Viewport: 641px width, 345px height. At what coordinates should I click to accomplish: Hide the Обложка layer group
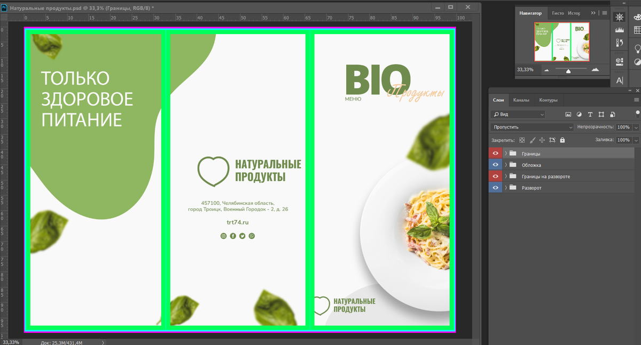point(495,165)
